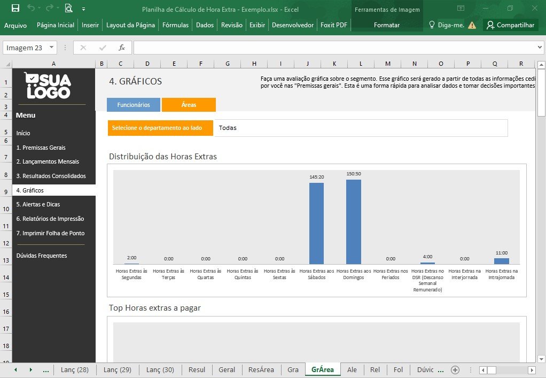This screenshot has width=546, height=378.
Task: Click the Save icon in quick access toolbar
Action: 15,8
